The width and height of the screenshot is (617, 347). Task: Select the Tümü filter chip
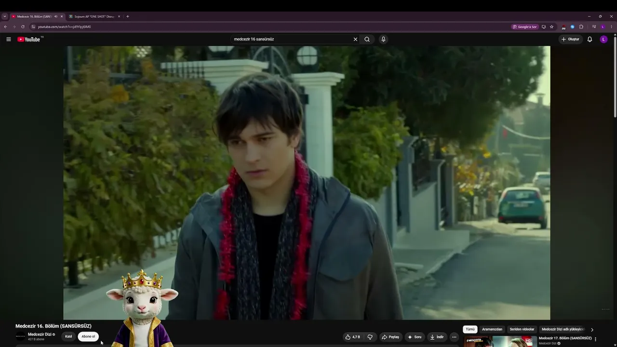click(470, 329)
